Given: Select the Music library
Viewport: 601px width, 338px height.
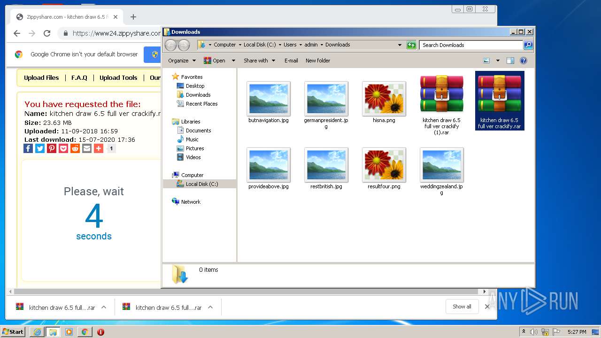Looking at the screenshot, I should click(192, 139).
